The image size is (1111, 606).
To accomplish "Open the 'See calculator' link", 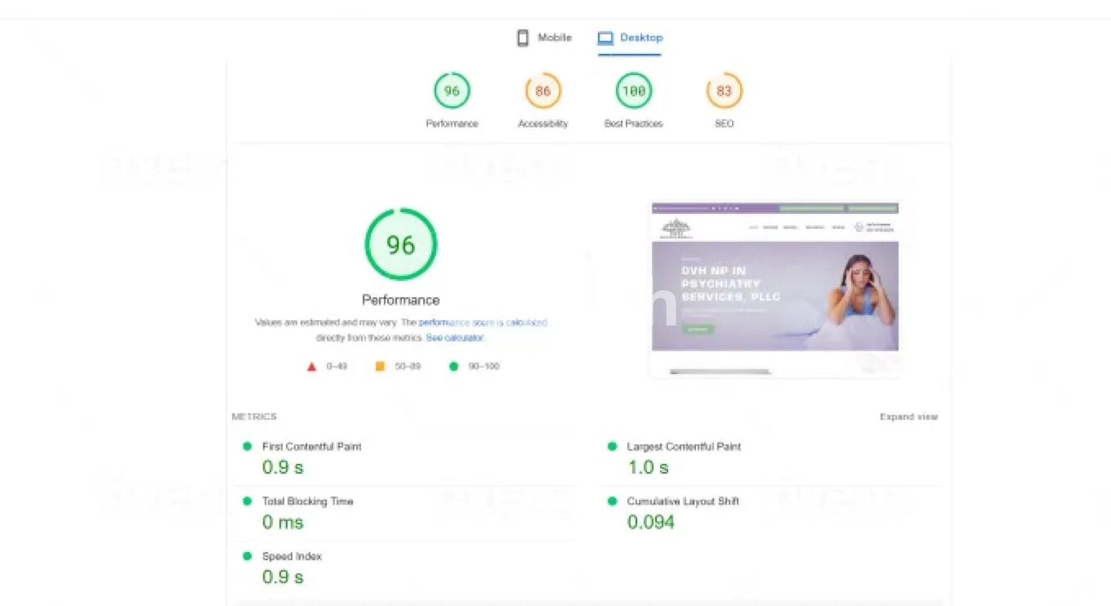I will pyautogui.click(x=455, y=338).
